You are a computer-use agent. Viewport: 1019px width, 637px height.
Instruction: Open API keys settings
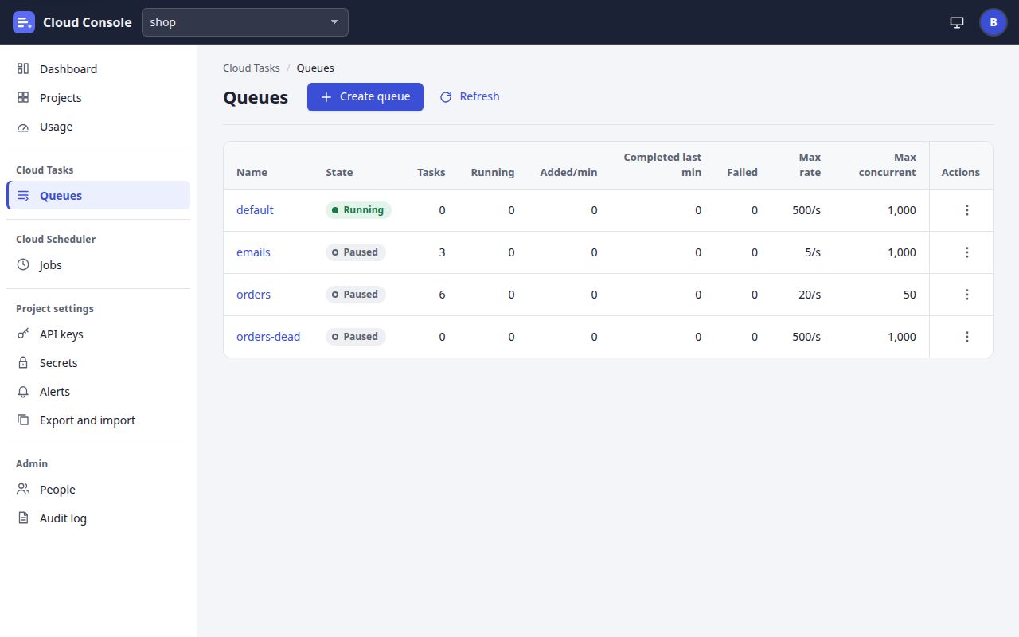(98, 334)
